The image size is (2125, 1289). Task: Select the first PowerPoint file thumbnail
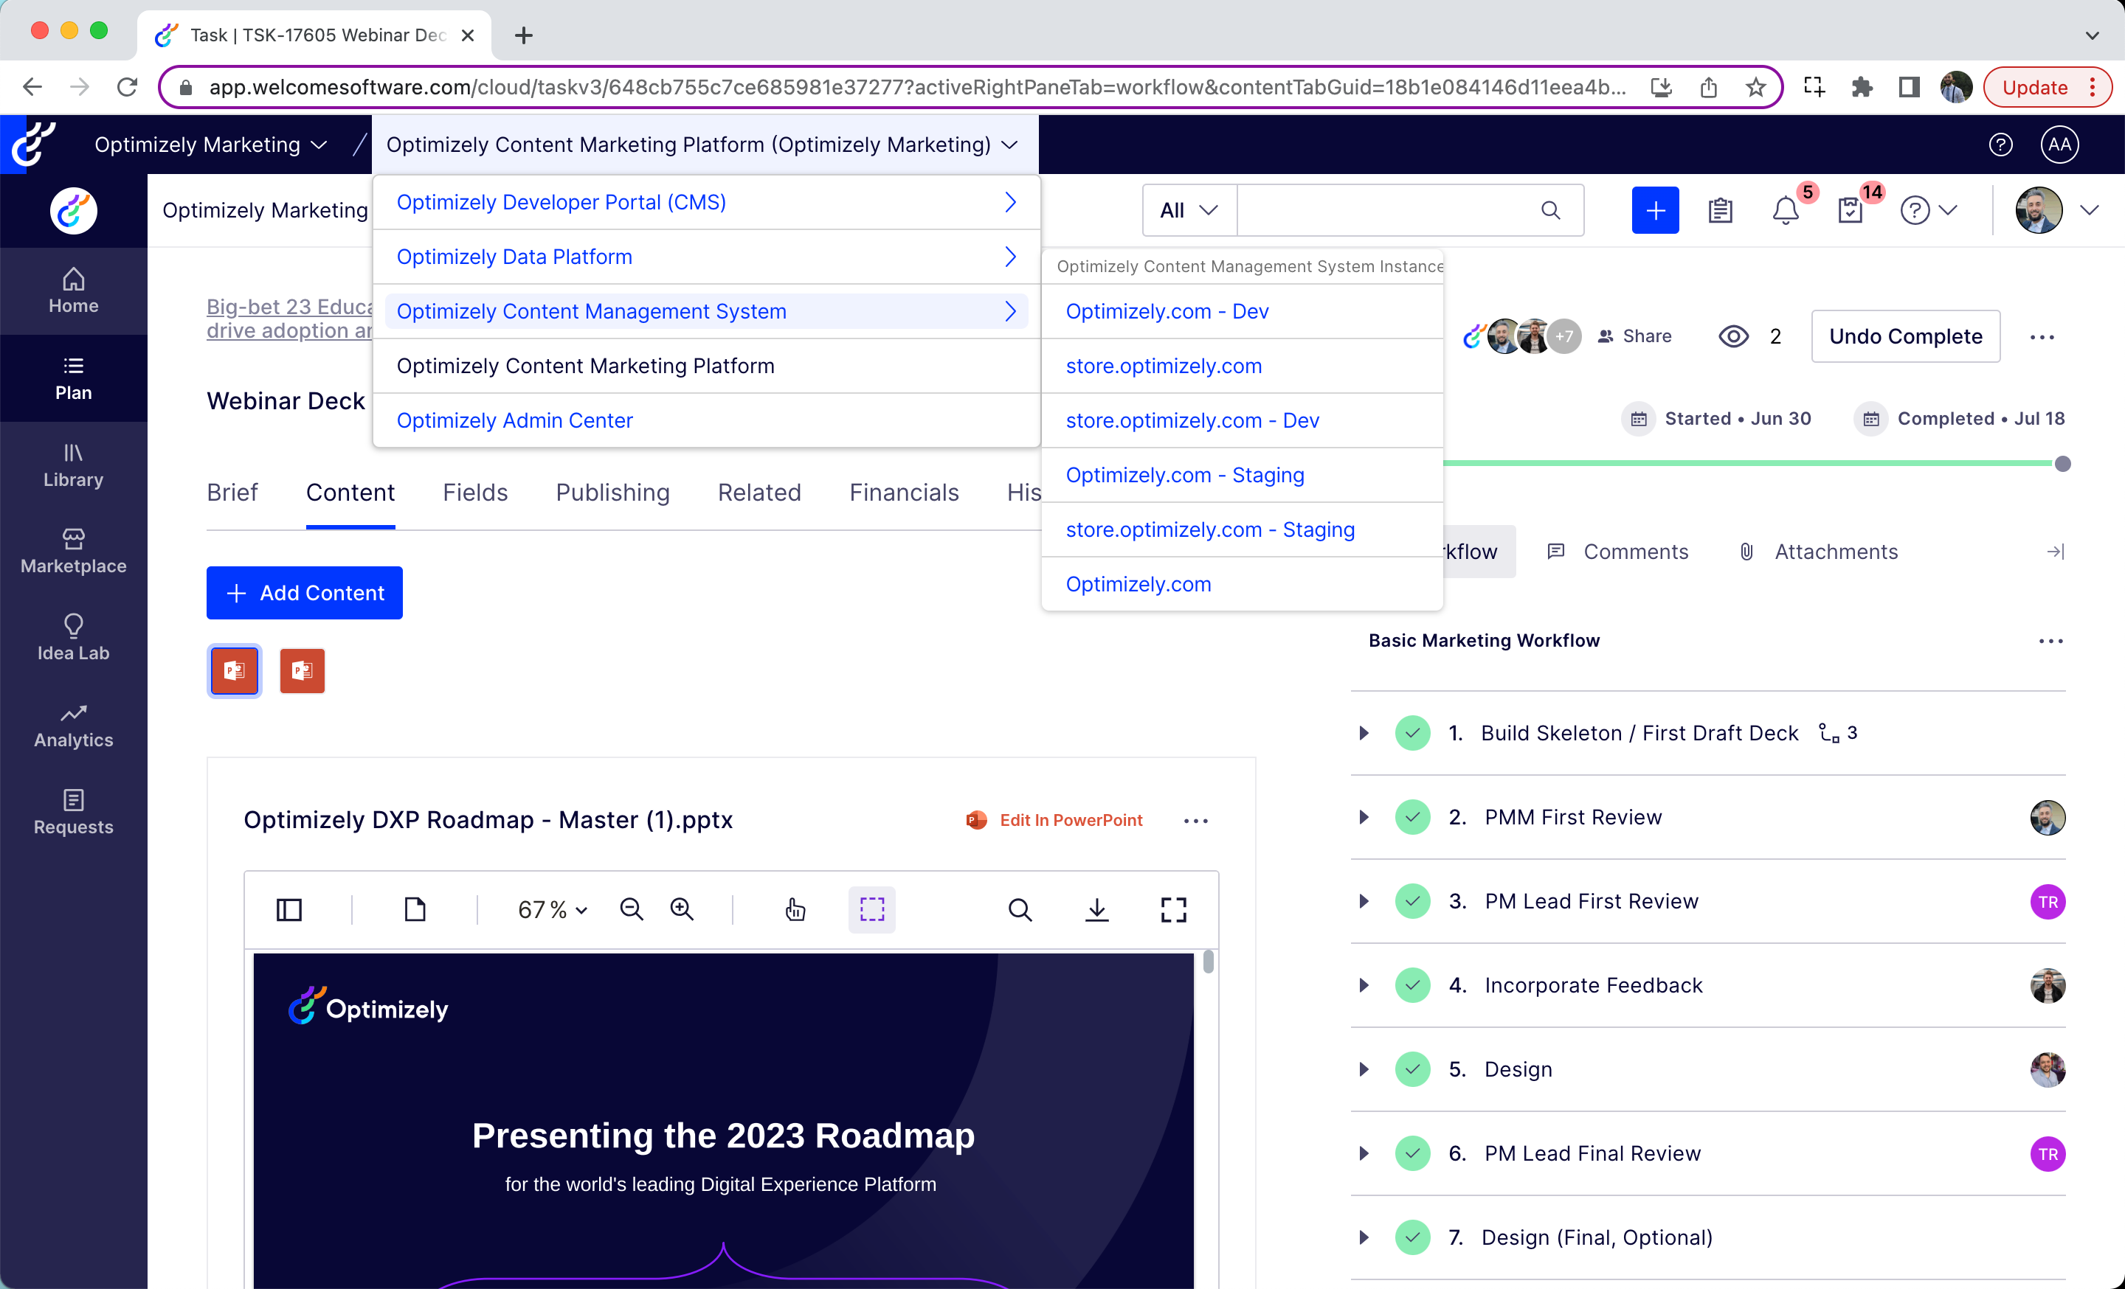click(234, 670)
